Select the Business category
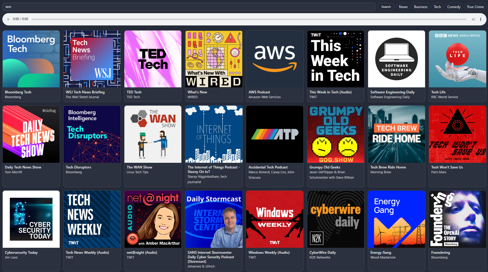This screenshot has height=272, width=488. pyautogui.click(x=421, y=7)
